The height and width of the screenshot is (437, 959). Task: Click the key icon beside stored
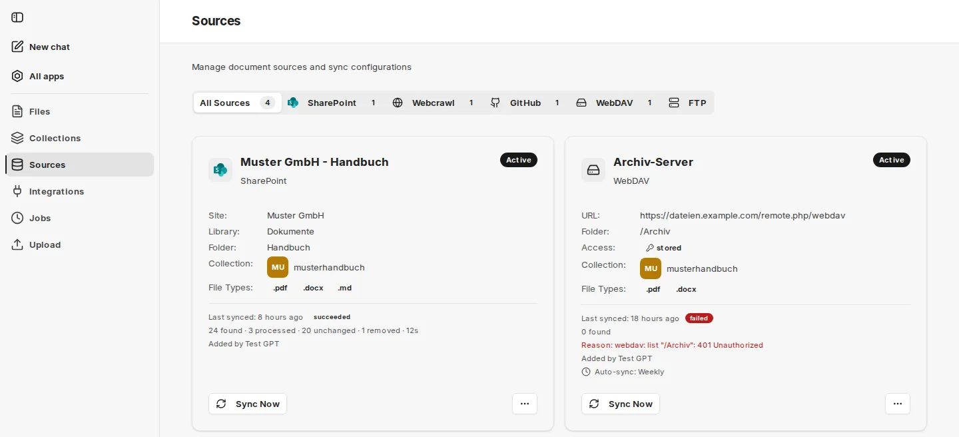click(x=650, y=248)
